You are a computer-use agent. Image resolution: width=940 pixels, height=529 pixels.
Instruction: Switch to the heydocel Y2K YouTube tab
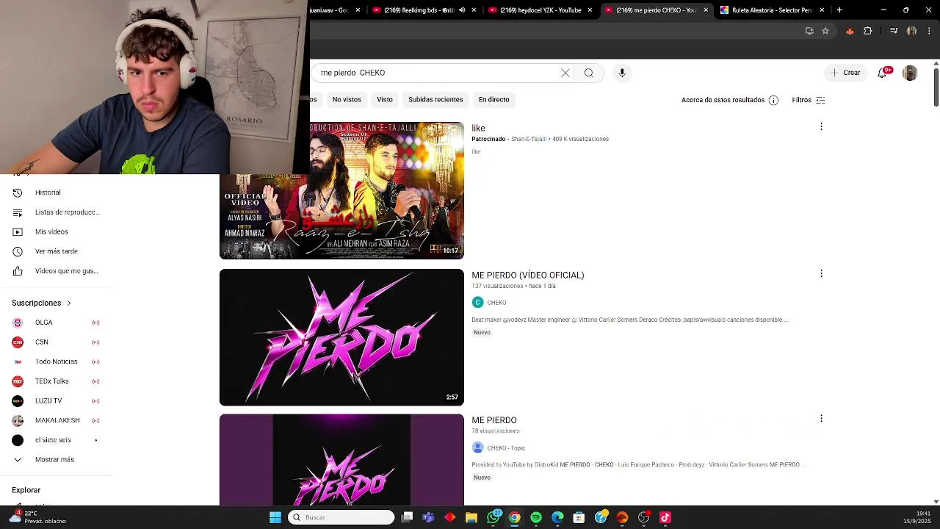tap(540, 10)
